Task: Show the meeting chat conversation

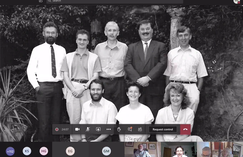Action: tap(130, 129)
